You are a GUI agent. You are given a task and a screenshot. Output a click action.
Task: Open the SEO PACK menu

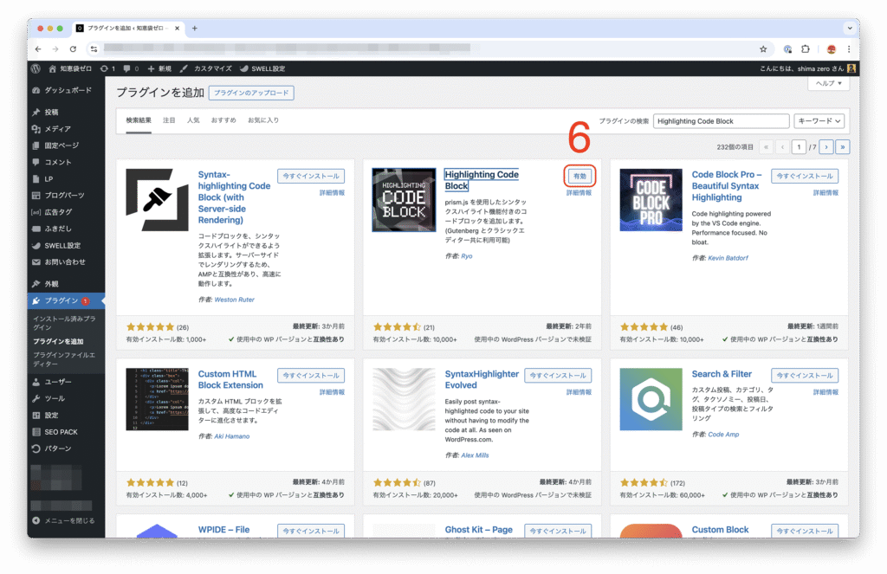pyautogui.click(x=66, y=432)
